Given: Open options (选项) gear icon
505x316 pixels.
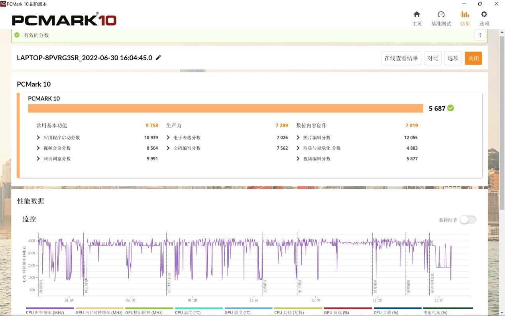Looking at the screenshot, I should tap(484, 14).
